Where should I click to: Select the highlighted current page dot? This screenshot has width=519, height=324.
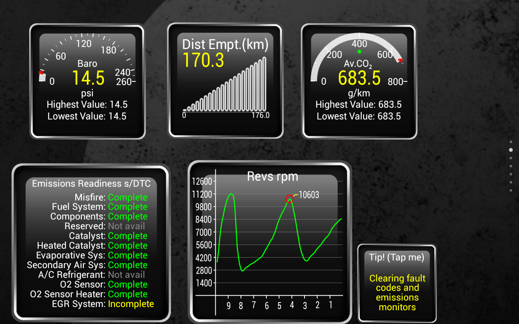pos(511,150)
